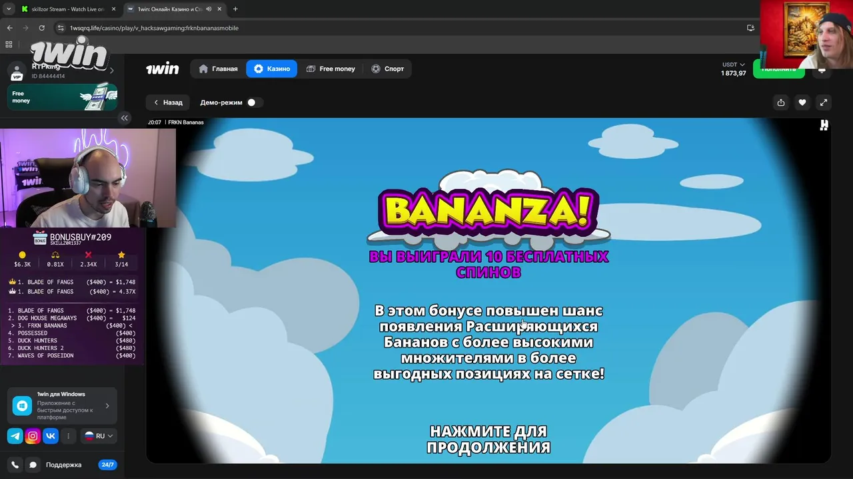Click the Поддержка support label
853x479 pixels.
coord(63,465)
